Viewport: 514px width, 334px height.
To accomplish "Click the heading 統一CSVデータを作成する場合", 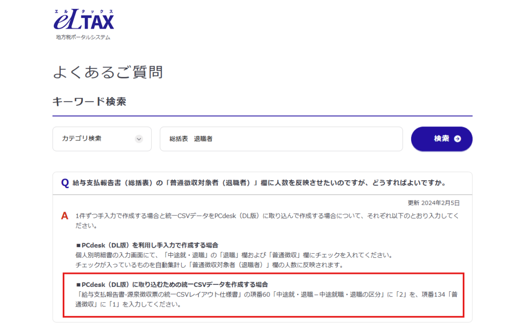I will click(x=171, y=284).
